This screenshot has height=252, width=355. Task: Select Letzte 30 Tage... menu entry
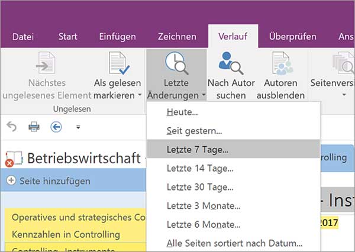click(x=233, y=187)
